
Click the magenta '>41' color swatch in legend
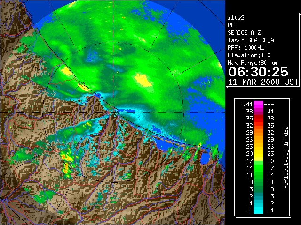point(259,104)
